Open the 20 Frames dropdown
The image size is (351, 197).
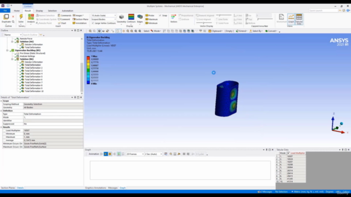click(x=135, y=154)
